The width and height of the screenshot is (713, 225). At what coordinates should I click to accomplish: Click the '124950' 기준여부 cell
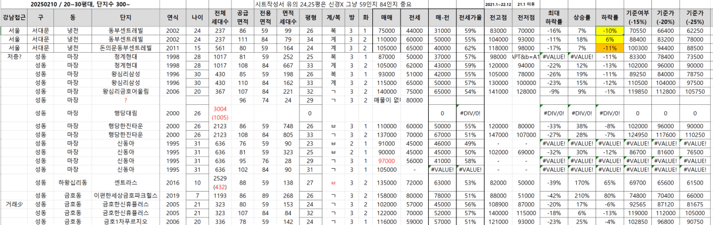point(637,134)
